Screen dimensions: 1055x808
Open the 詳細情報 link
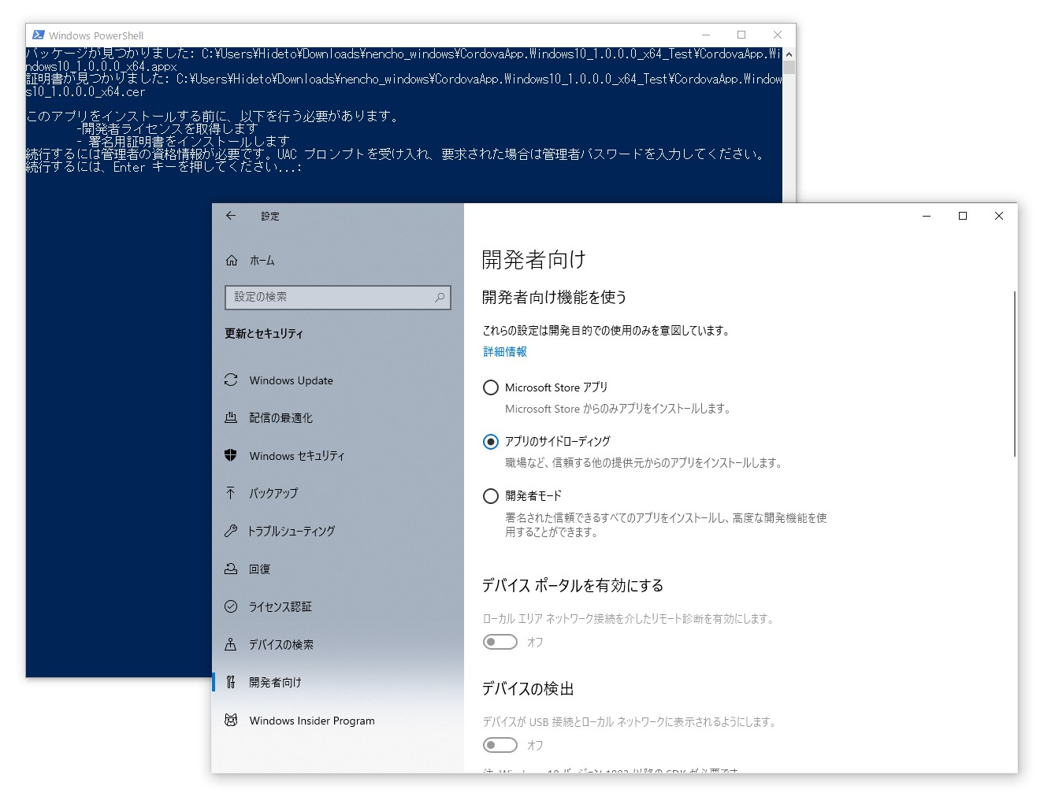pyautogui.click(x=503, y=351)
